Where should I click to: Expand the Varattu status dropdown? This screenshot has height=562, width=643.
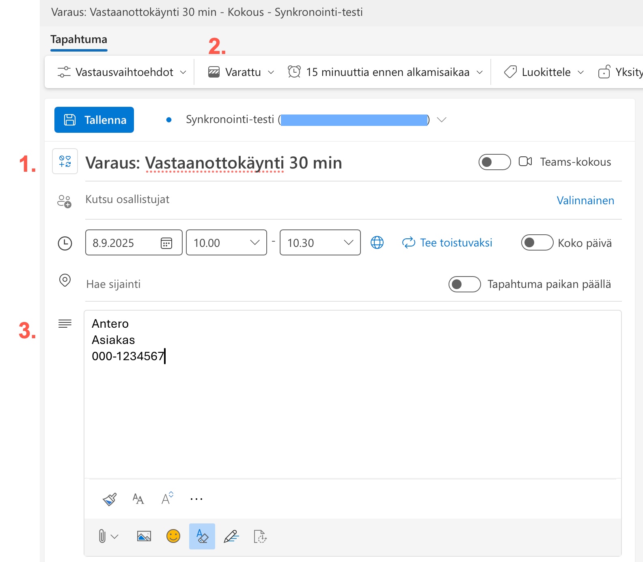(x=242, y=72)
